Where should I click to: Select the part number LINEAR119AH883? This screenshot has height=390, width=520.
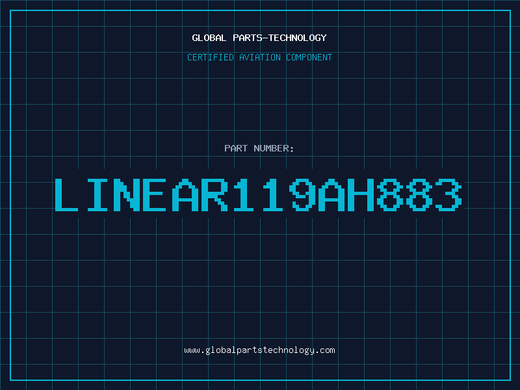[258, 195]
